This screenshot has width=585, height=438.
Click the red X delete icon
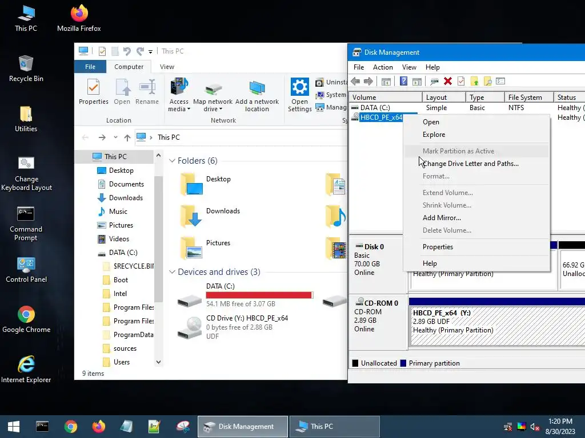448,81
